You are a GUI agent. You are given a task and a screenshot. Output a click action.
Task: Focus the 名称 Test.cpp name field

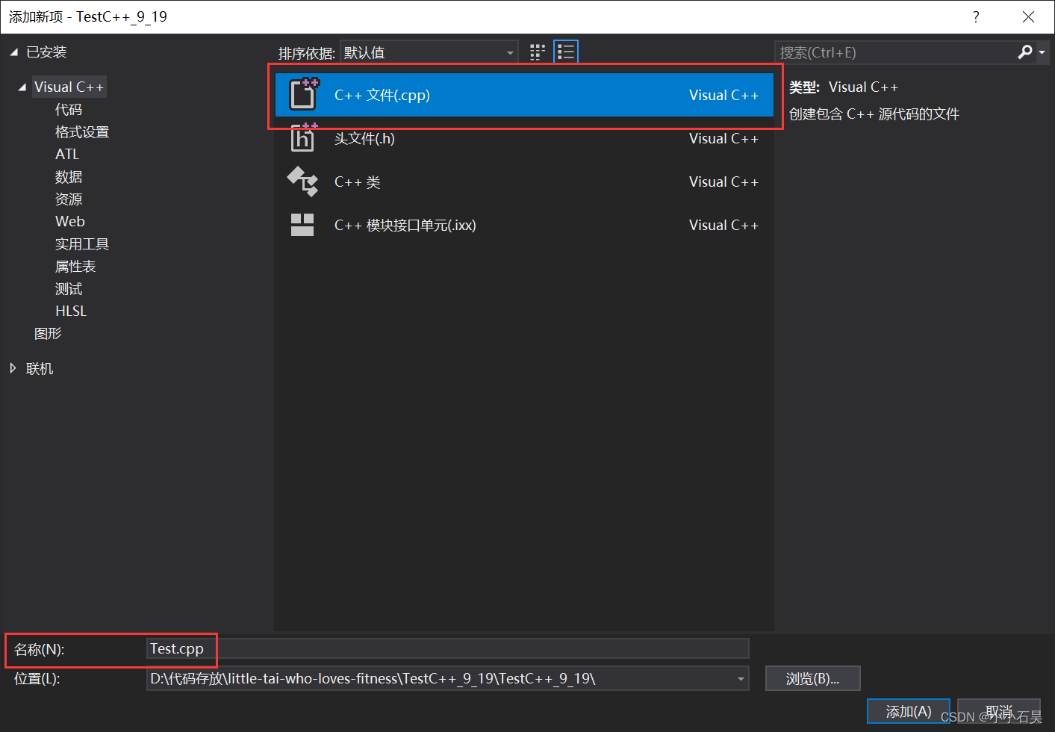pos(448,648)
